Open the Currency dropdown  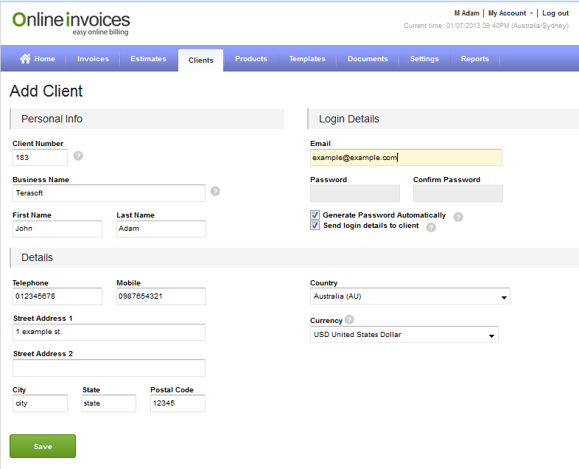tap(404, 335)
